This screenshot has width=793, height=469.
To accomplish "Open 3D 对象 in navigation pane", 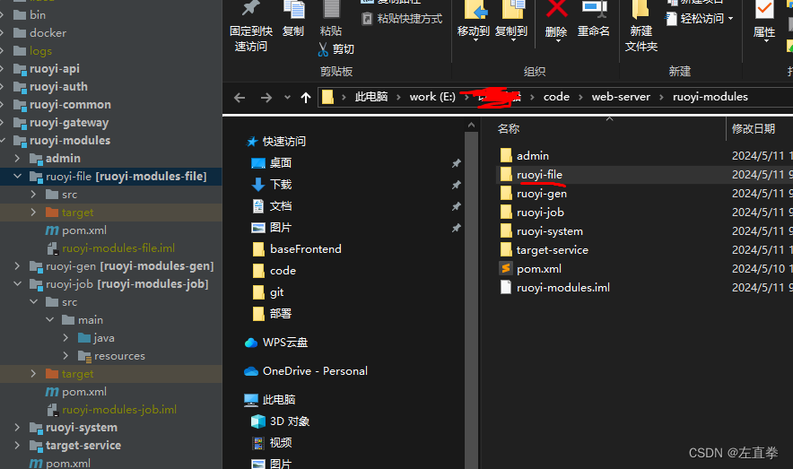I will tap(289, 421).
